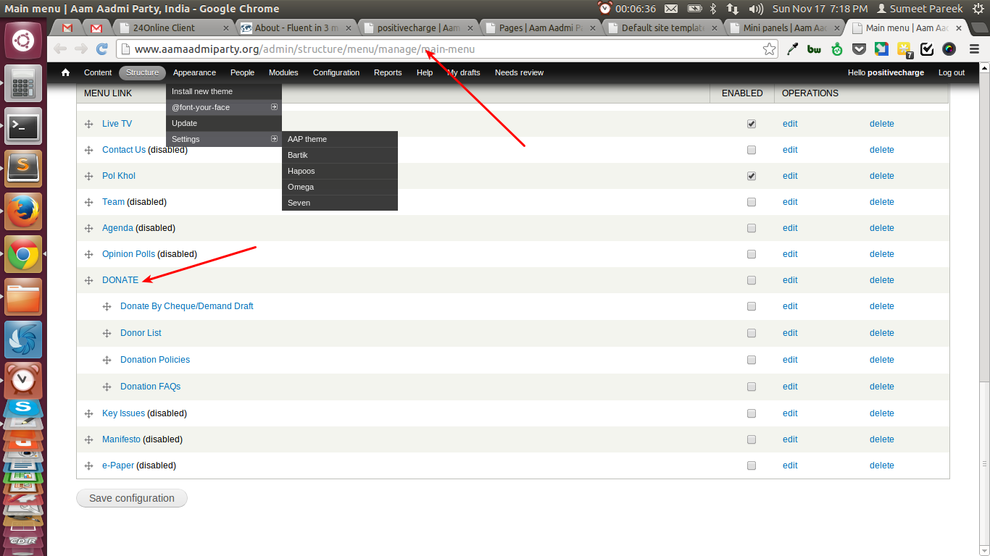
Task: Click Log out in admin bar
Action: [952, 72]
